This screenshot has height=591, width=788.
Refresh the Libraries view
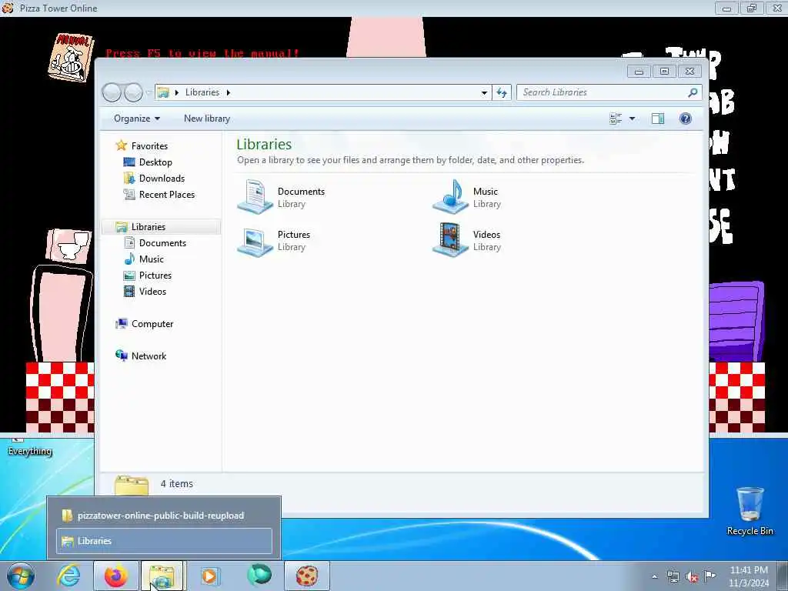point(502,92)
